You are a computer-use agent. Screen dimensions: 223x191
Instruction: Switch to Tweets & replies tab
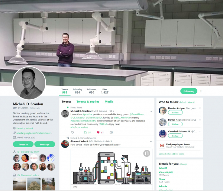(88, 101)
